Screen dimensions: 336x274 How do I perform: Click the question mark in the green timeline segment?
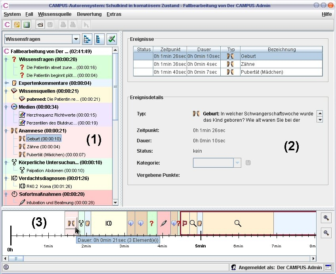[152, 223]
